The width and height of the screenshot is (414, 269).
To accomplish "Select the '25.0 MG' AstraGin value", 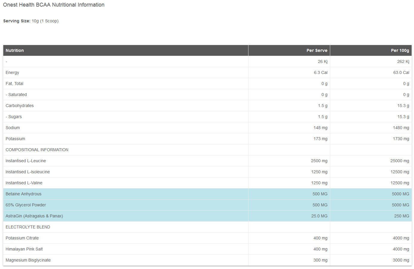I will coord(319,216).
